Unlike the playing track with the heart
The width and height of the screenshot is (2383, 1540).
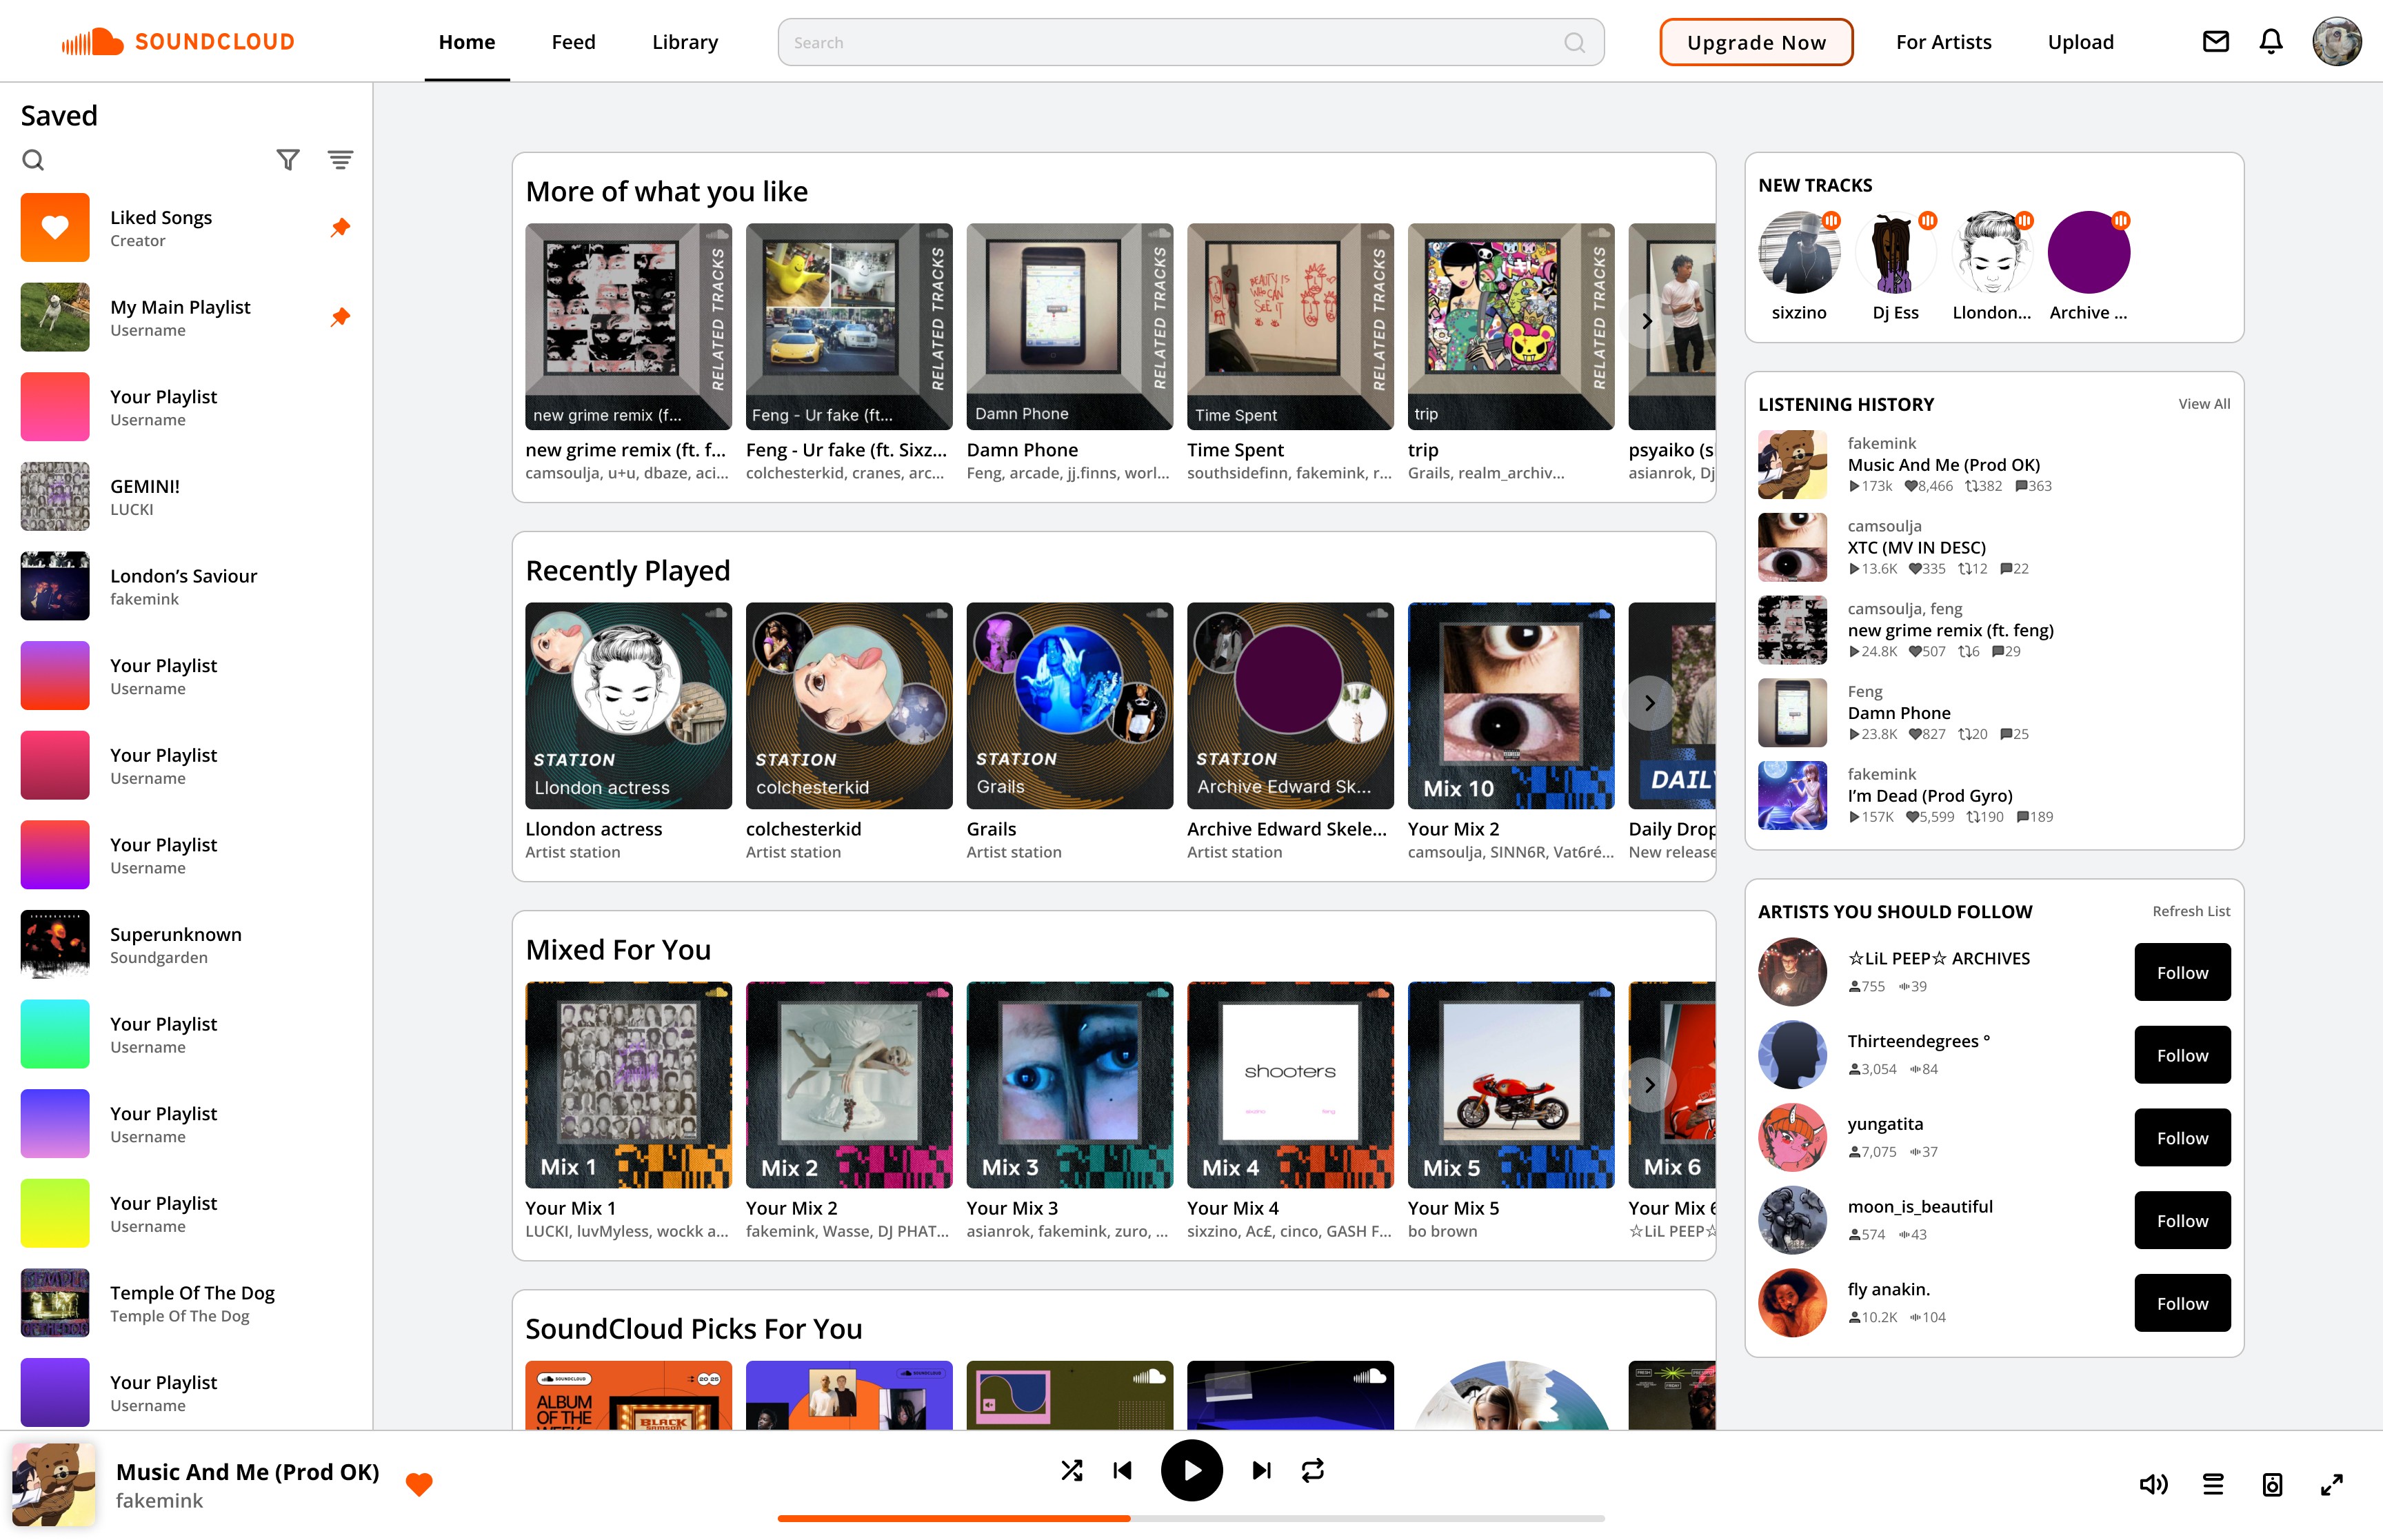419,1484
